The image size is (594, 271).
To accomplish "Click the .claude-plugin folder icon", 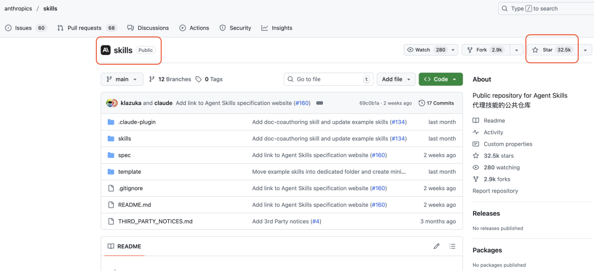I will pos(111,122).
